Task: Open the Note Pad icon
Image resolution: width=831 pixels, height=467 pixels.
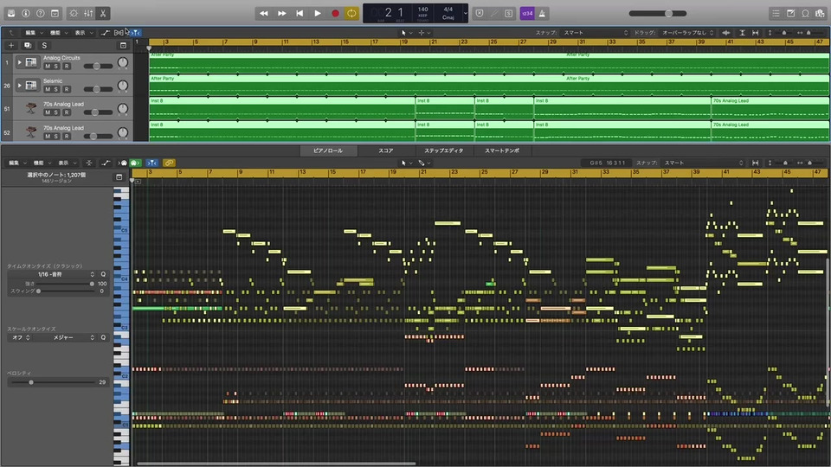Action: pos(790,13)
